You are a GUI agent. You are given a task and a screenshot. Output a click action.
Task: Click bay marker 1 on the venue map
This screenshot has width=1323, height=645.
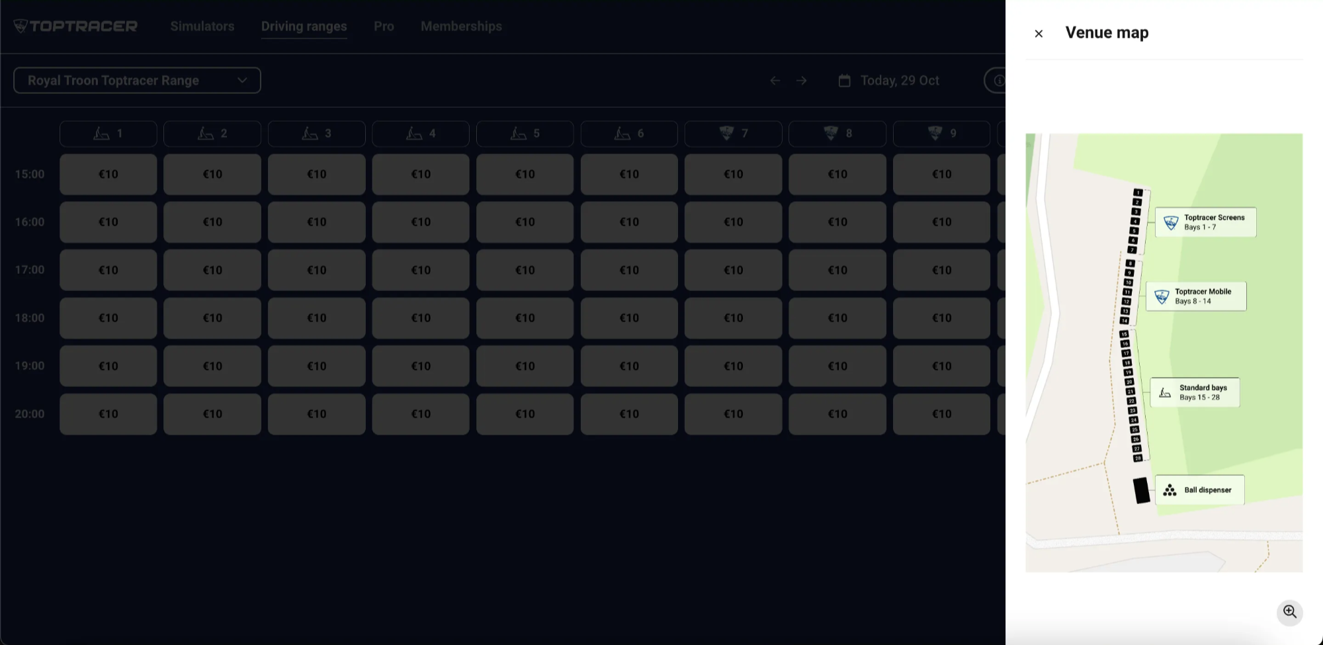point(1138,193)
